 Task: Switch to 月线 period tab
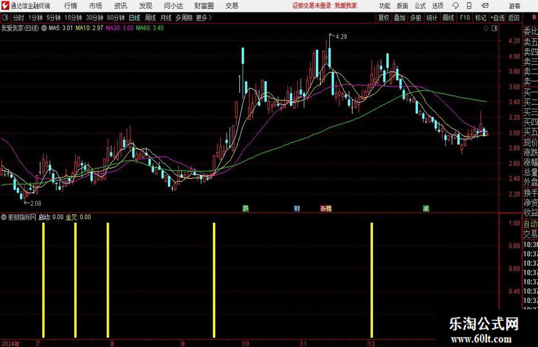coord(166,18)
